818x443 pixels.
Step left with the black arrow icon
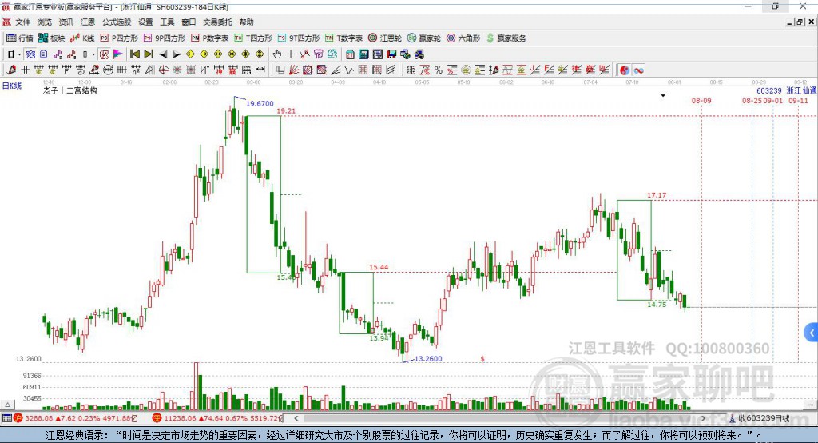pos(163,54)
